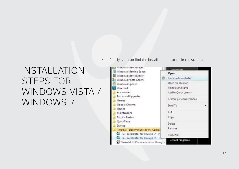Viewport: 239px width, 169px height.
Task: Select Run as administrator
Action: [180, 78]
